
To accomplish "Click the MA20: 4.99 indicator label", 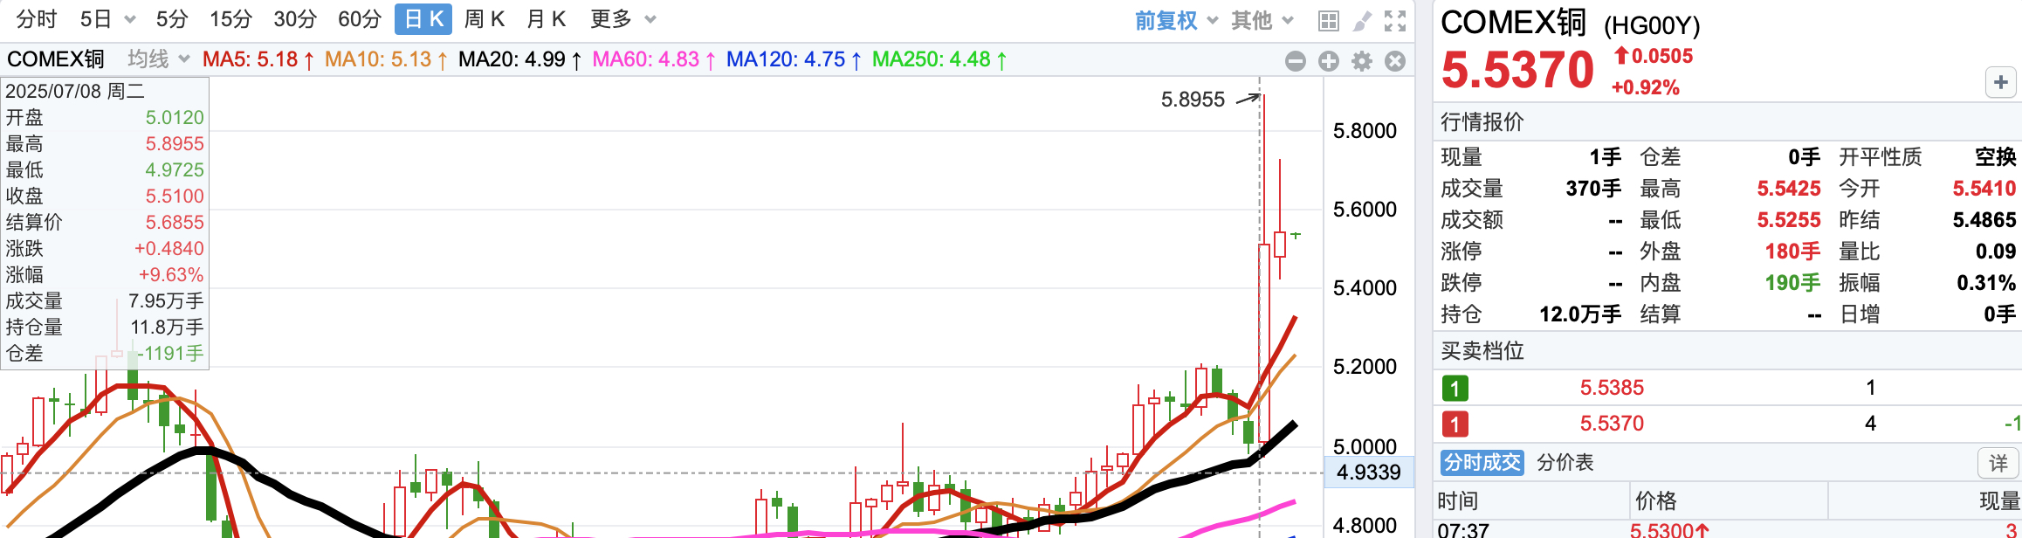I will point(520,59).
